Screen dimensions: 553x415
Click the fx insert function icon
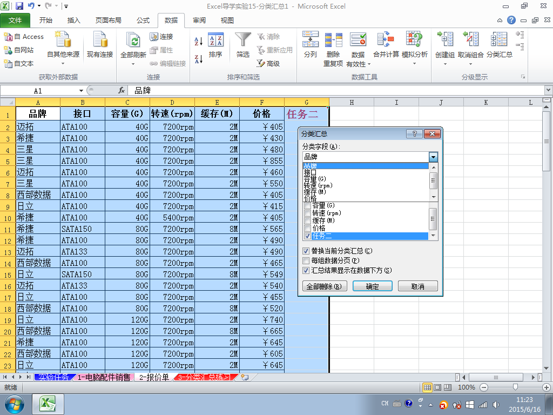tap(122, 91)
